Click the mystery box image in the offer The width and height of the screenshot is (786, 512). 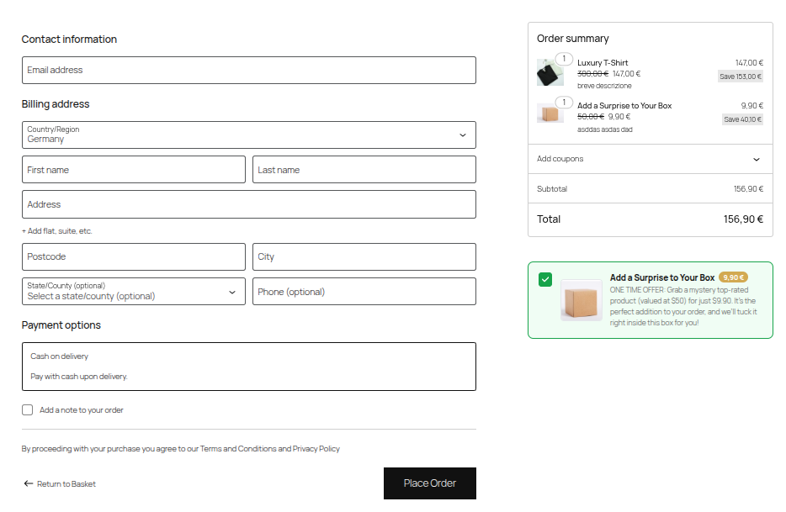(582, 300)
